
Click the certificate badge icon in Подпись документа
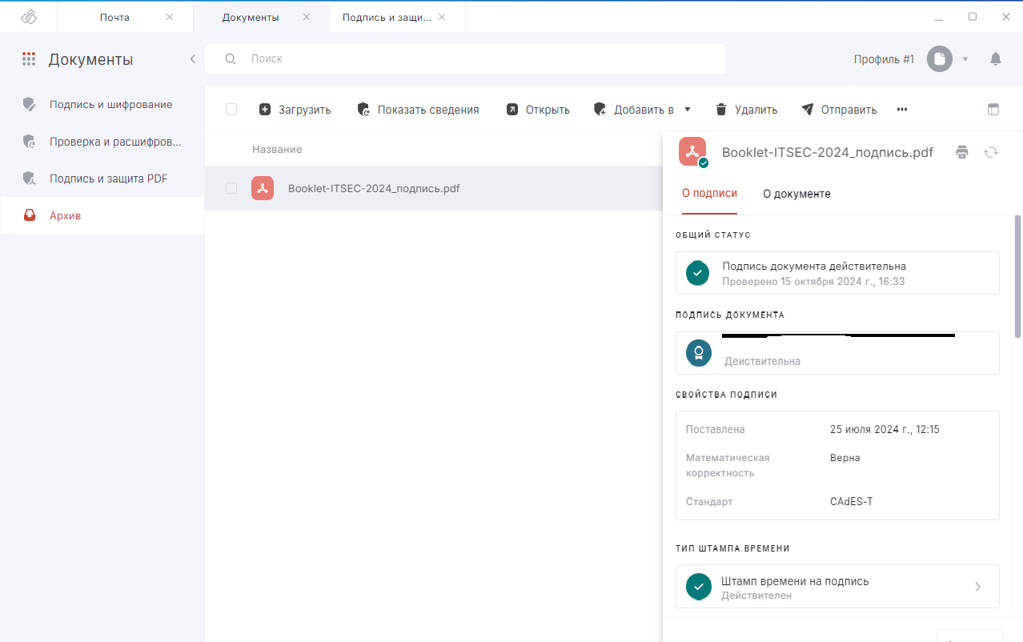699,353
